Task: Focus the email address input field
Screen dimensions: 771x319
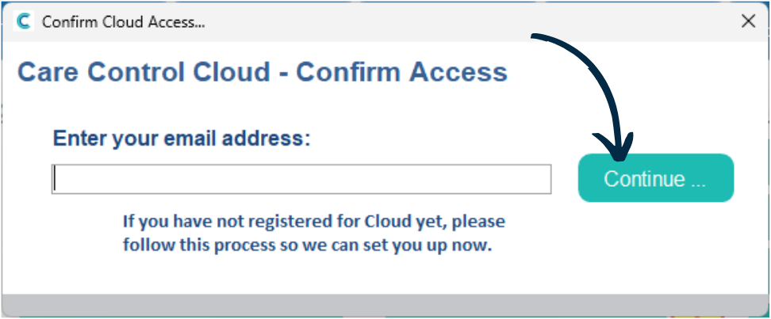Action: [301, 179]
